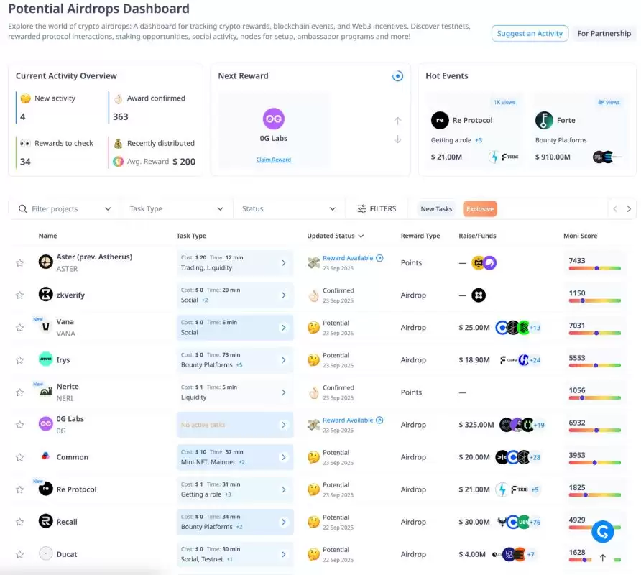Open the Status dropdown filter
This screenshot has width=641, height=575.
point(288,209)
